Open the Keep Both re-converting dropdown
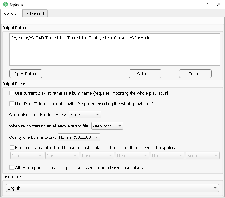The height and width of the screenshot is (198, 225). coord(107,126)
